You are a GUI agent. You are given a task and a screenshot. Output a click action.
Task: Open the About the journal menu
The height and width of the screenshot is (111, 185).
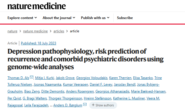click(59, 18)
